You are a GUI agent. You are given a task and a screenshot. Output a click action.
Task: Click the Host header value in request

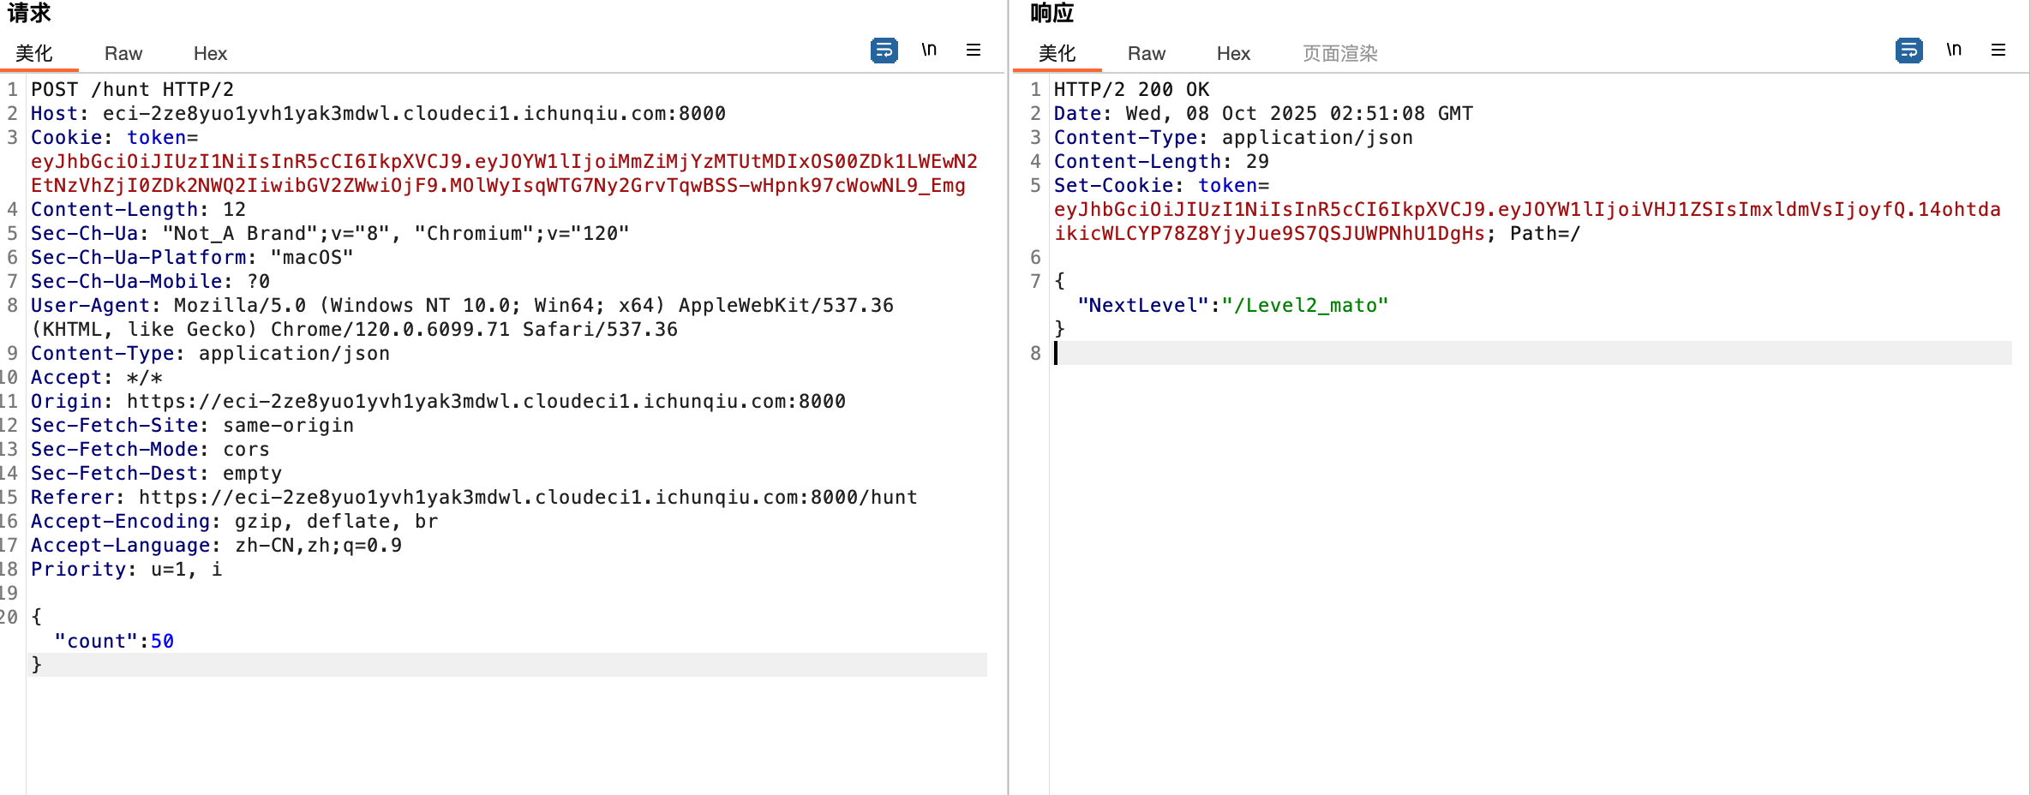coord(413,114)
